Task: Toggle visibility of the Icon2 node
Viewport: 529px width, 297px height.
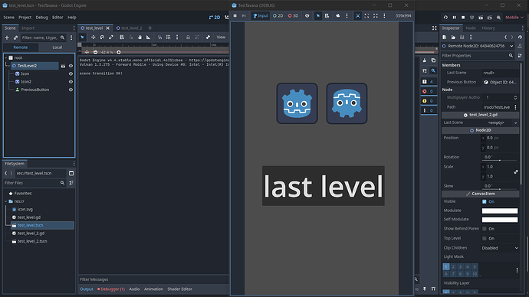Action: (x=71, y=81)
